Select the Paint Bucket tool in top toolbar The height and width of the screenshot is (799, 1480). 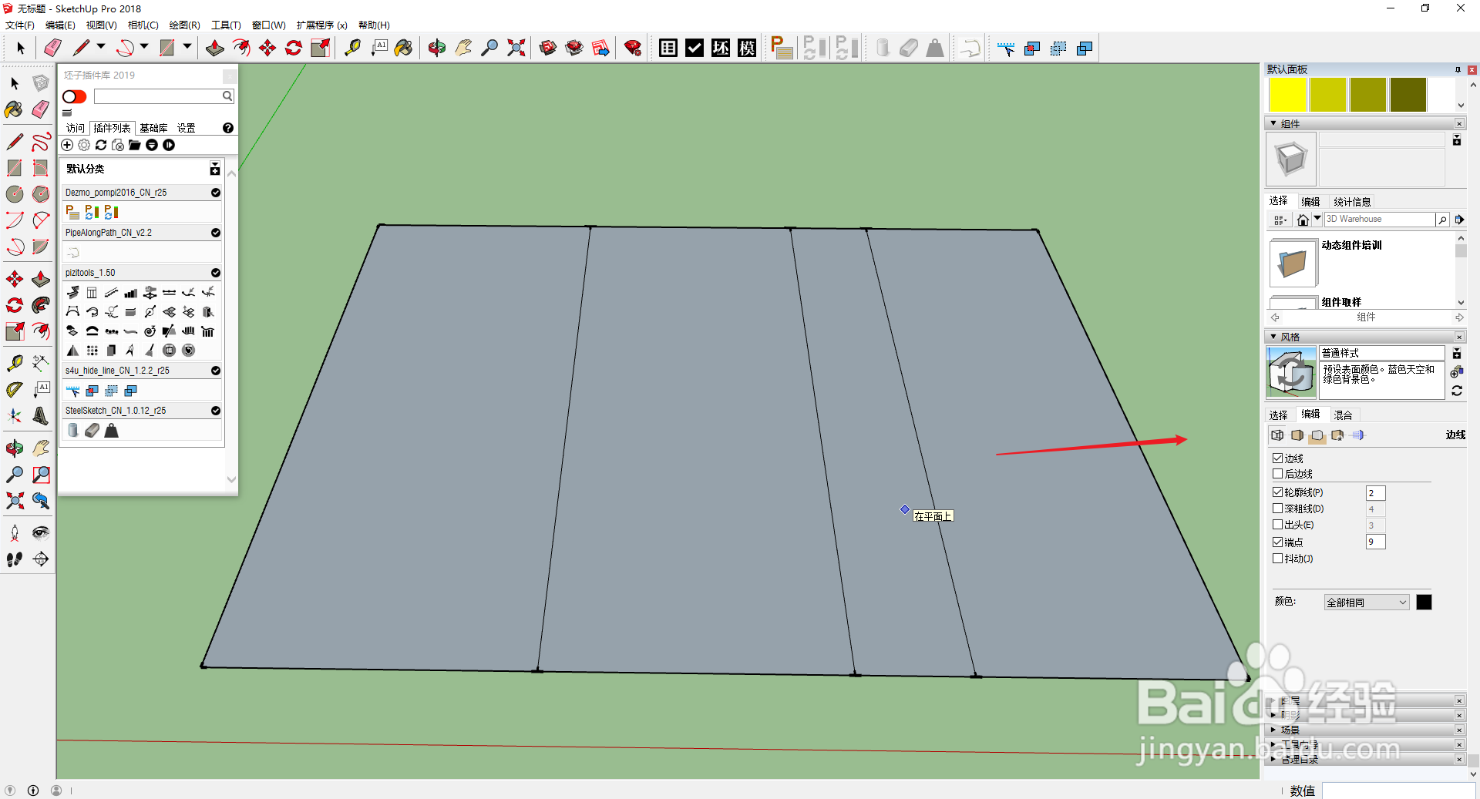403,48
